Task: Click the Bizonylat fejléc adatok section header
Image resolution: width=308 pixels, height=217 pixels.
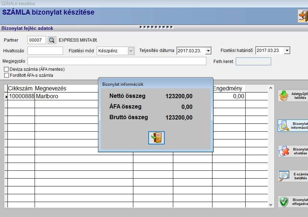Action: coord(27,28)
